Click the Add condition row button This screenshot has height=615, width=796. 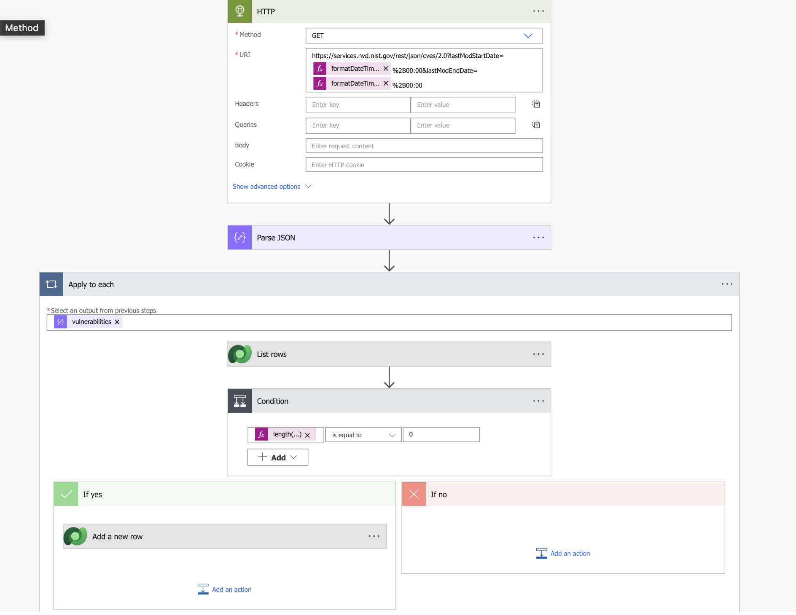[277, 457]
